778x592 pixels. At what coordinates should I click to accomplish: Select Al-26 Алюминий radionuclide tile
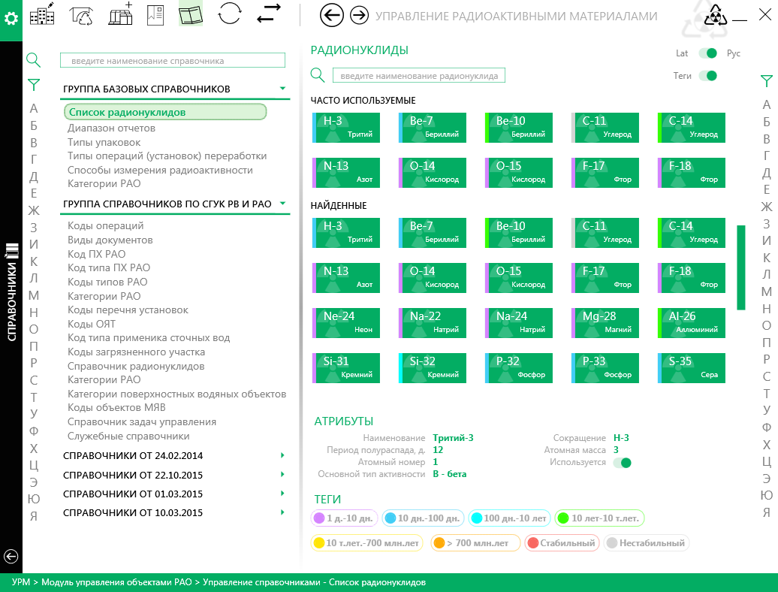pyautogui.click(x=692, y=323)
